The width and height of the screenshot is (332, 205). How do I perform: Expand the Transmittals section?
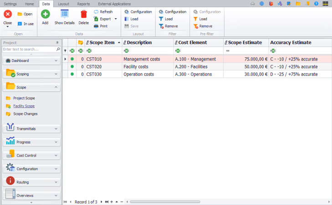31,129
